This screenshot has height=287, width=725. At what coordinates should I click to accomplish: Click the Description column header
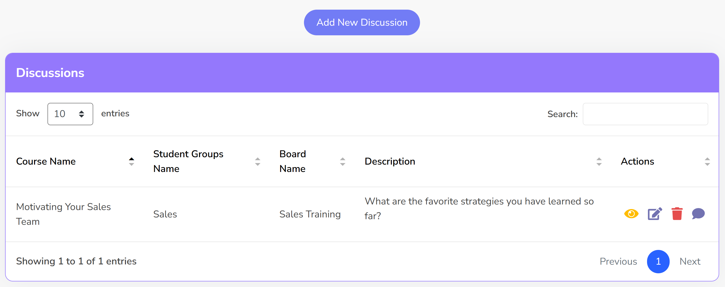(390, 162)
